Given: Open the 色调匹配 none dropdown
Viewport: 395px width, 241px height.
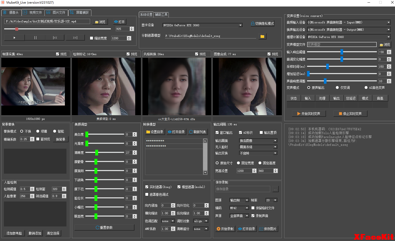Looking at the screenshot, I should (168, 221).
